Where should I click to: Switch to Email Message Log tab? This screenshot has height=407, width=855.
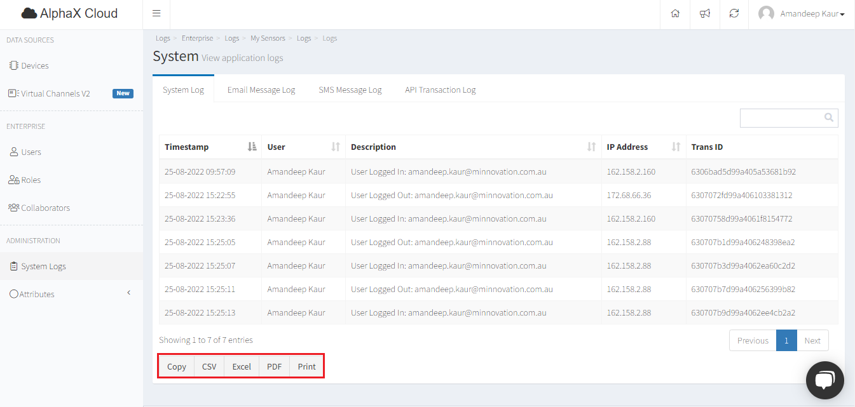(x=261, y=90)
